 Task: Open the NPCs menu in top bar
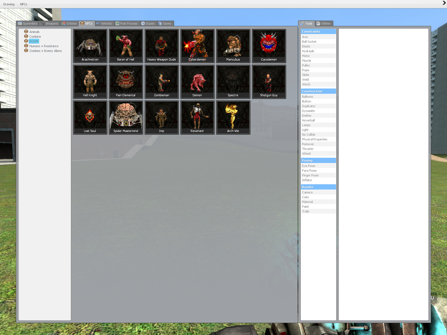coord(24,4)
